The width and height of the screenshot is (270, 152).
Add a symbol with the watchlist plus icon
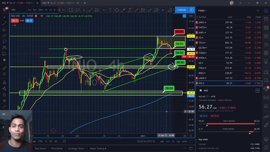coord(258,11)
